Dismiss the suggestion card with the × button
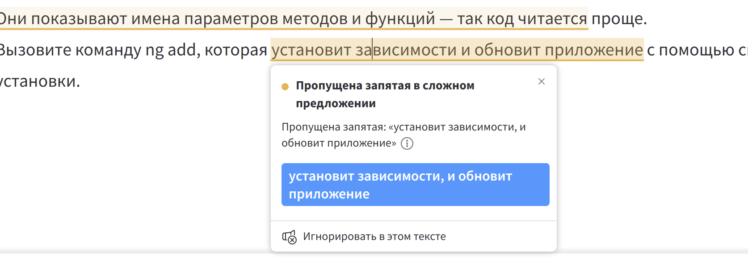 click(x=542, y=82)
